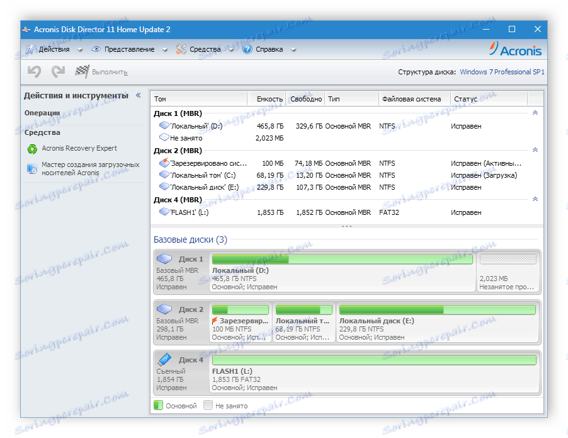
Task: Expand dropdown arrow next to Представление
Action: point(164,50)
